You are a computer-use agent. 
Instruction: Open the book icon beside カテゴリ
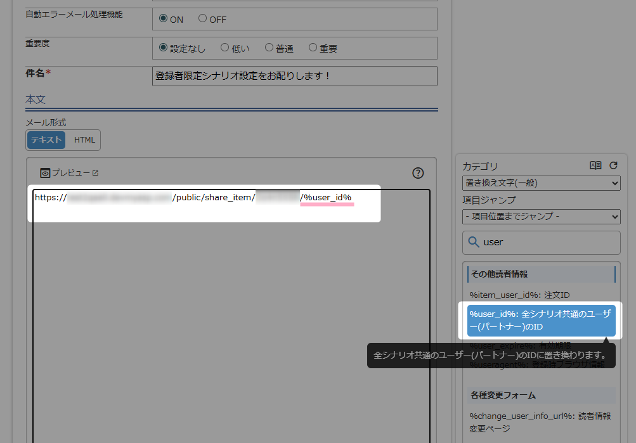(x=595, y=165)
